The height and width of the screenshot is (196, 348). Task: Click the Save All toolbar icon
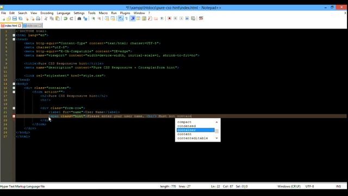(x=21, y=19)
